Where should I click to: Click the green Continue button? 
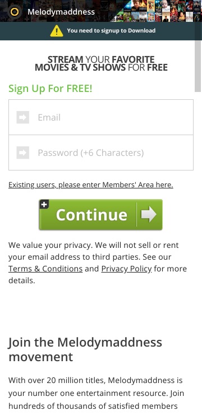(x=100, y=214)
